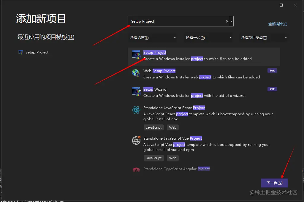This screenshot has width=304, height=202.
Task: Open the search history dropdown arrow
Action: pos(231,21)
